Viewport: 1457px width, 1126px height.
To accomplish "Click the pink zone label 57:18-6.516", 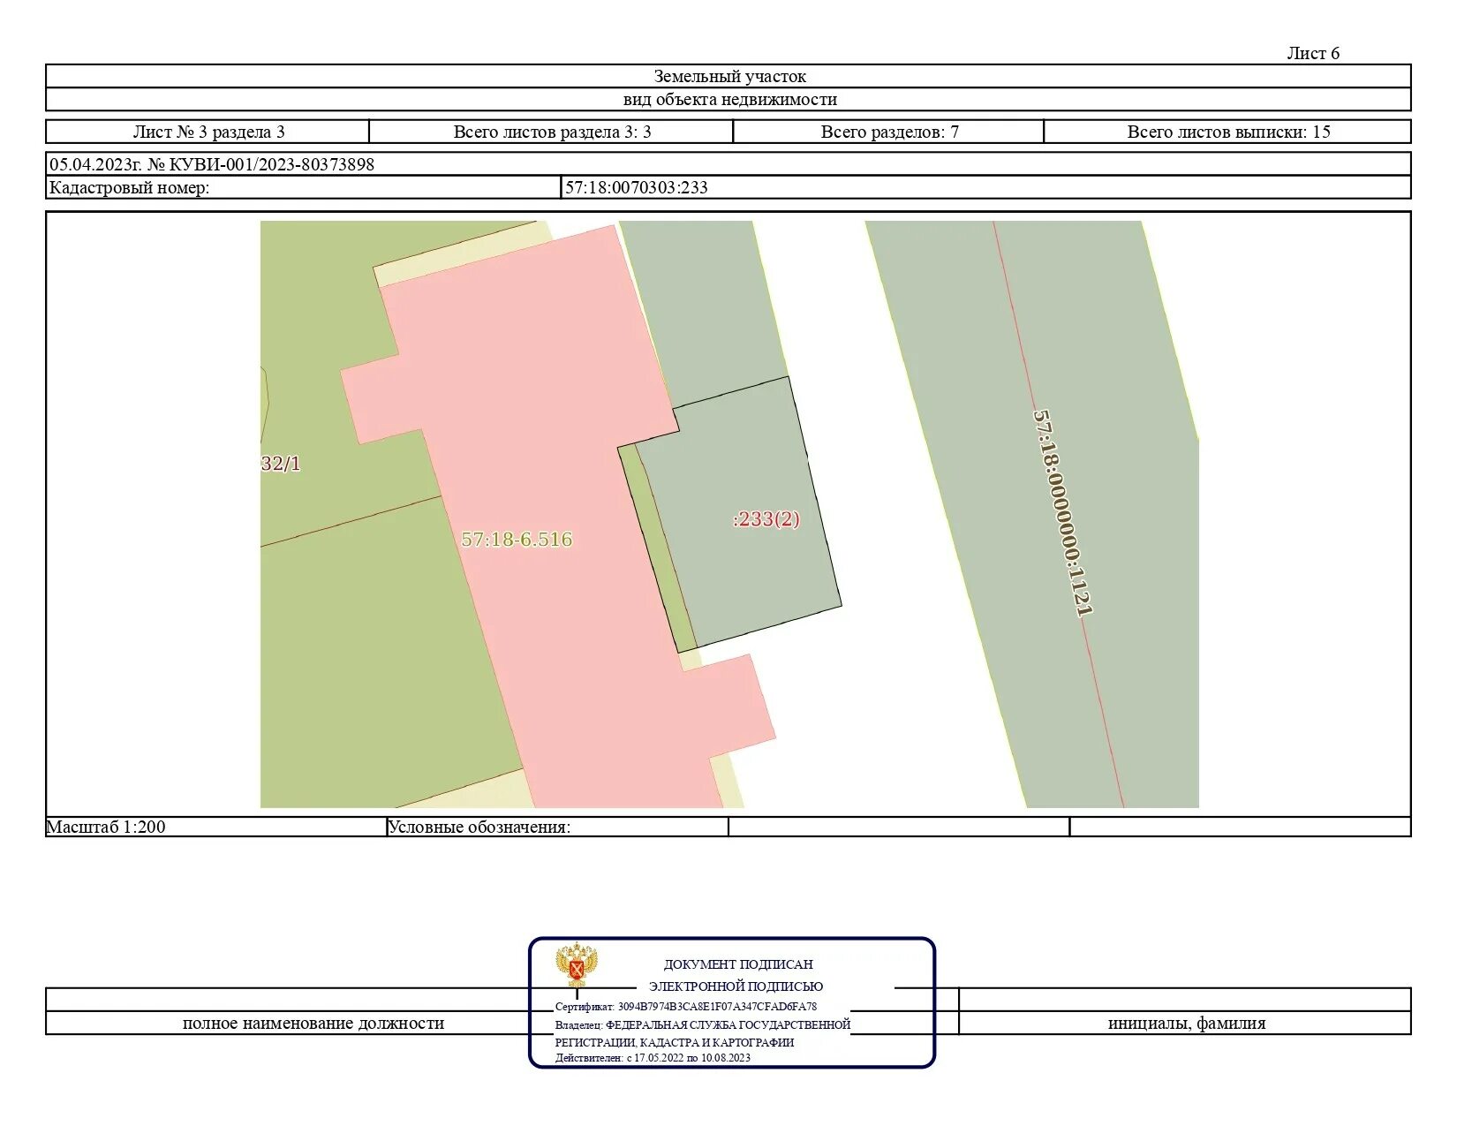I will [x=517, y=539].
